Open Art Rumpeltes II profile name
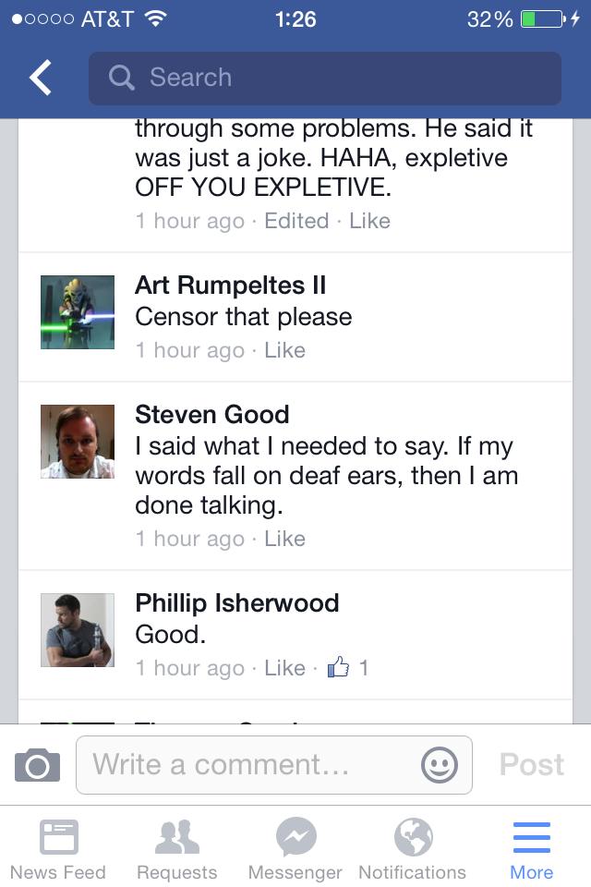Image resolution: width=591 pixels, height=887 pixels. point(231,285)
